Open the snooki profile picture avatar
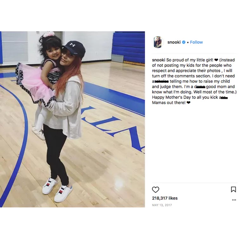This screenshot has height=239, width=239. [158, 42]
